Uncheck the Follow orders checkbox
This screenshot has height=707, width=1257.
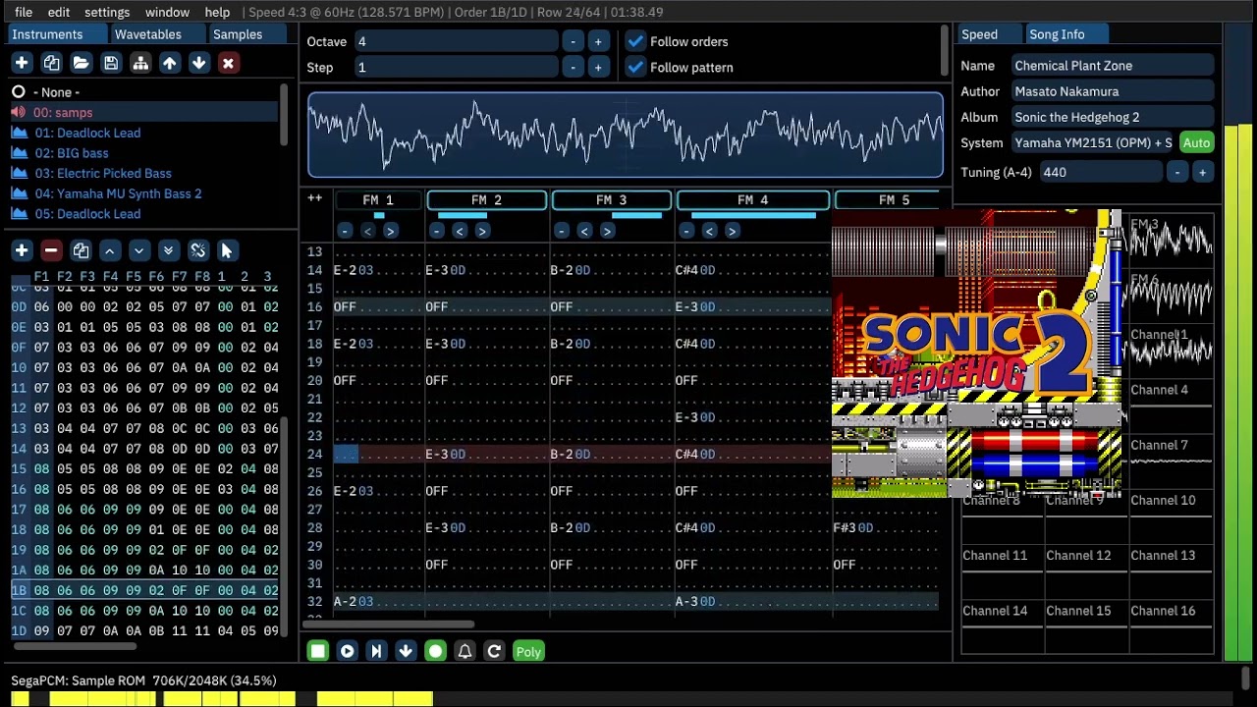(635, 41)
